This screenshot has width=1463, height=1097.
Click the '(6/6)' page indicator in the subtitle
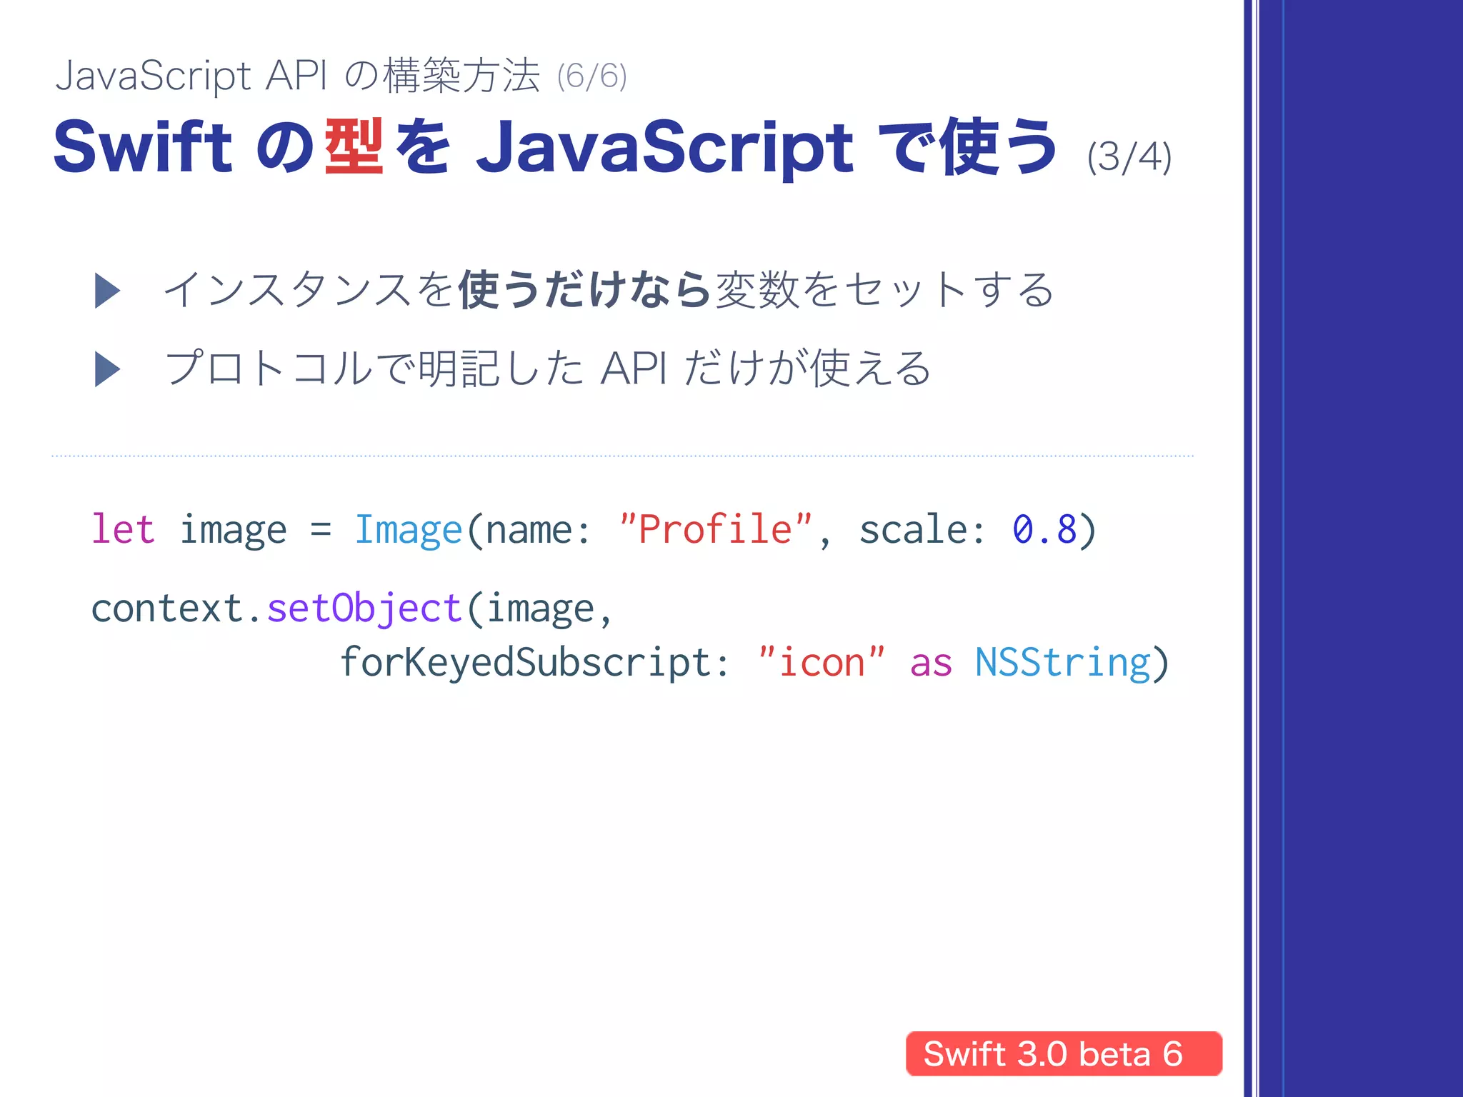pos(592,76)
